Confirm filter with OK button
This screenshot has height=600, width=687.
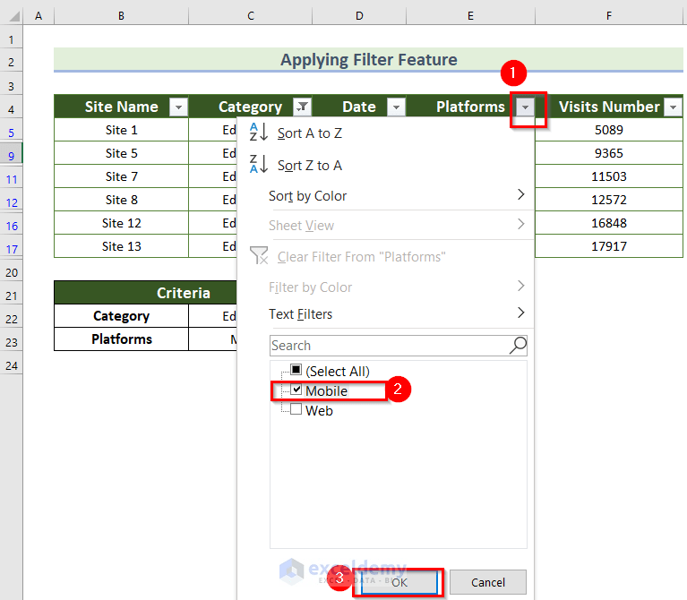(x=399, y=582)
